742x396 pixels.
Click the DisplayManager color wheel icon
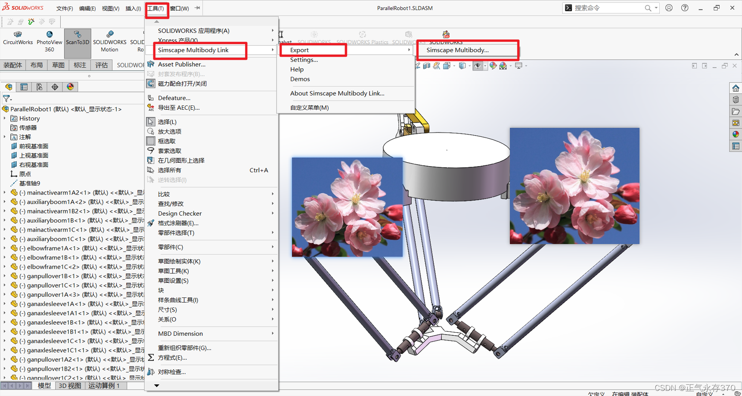[x=70, y=87]
